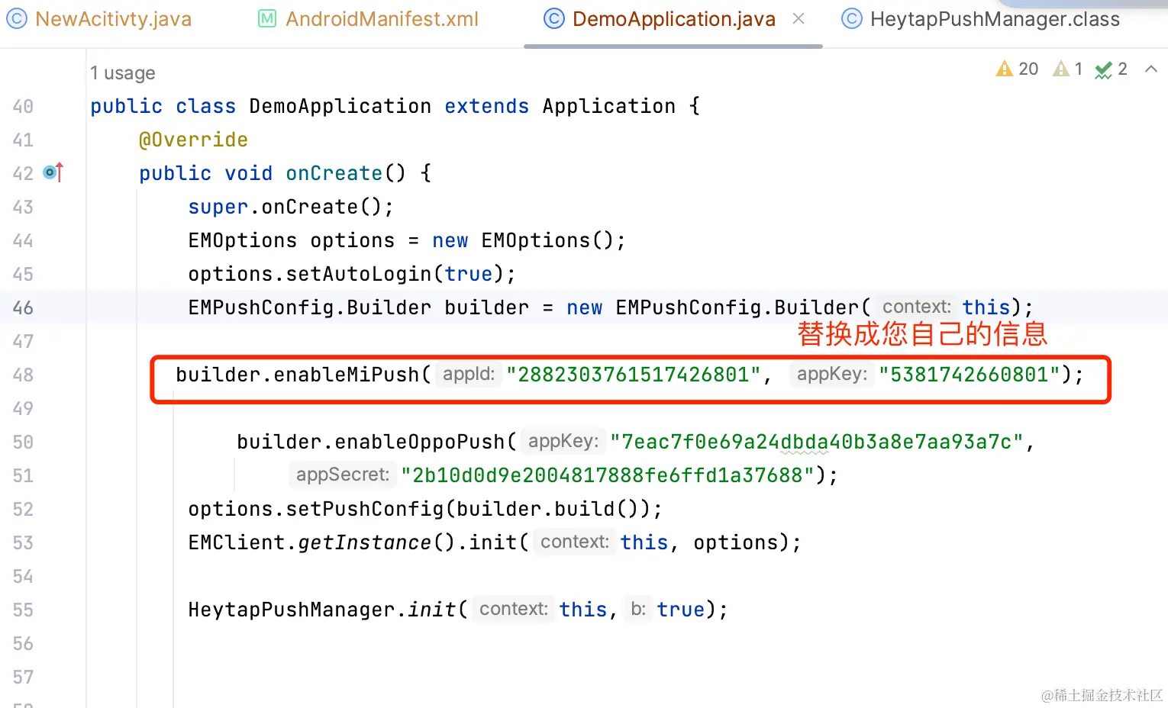1168x708 pixels.
Task: Click the EMPushConfig.Builder type on line 46
Action: point(310,307)
